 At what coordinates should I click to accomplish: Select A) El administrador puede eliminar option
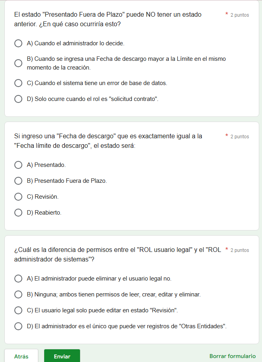(x=18, y=279)
